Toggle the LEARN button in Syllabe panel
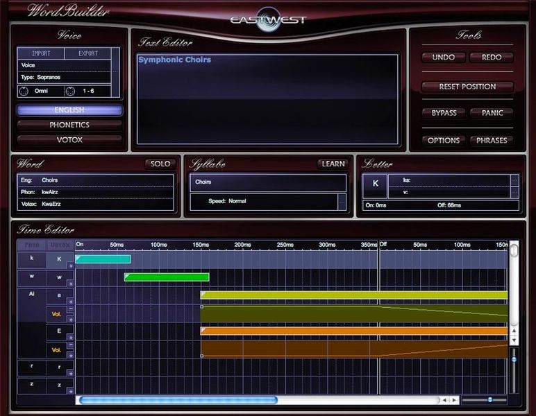 pyautogui.click(x=333, y=164)
